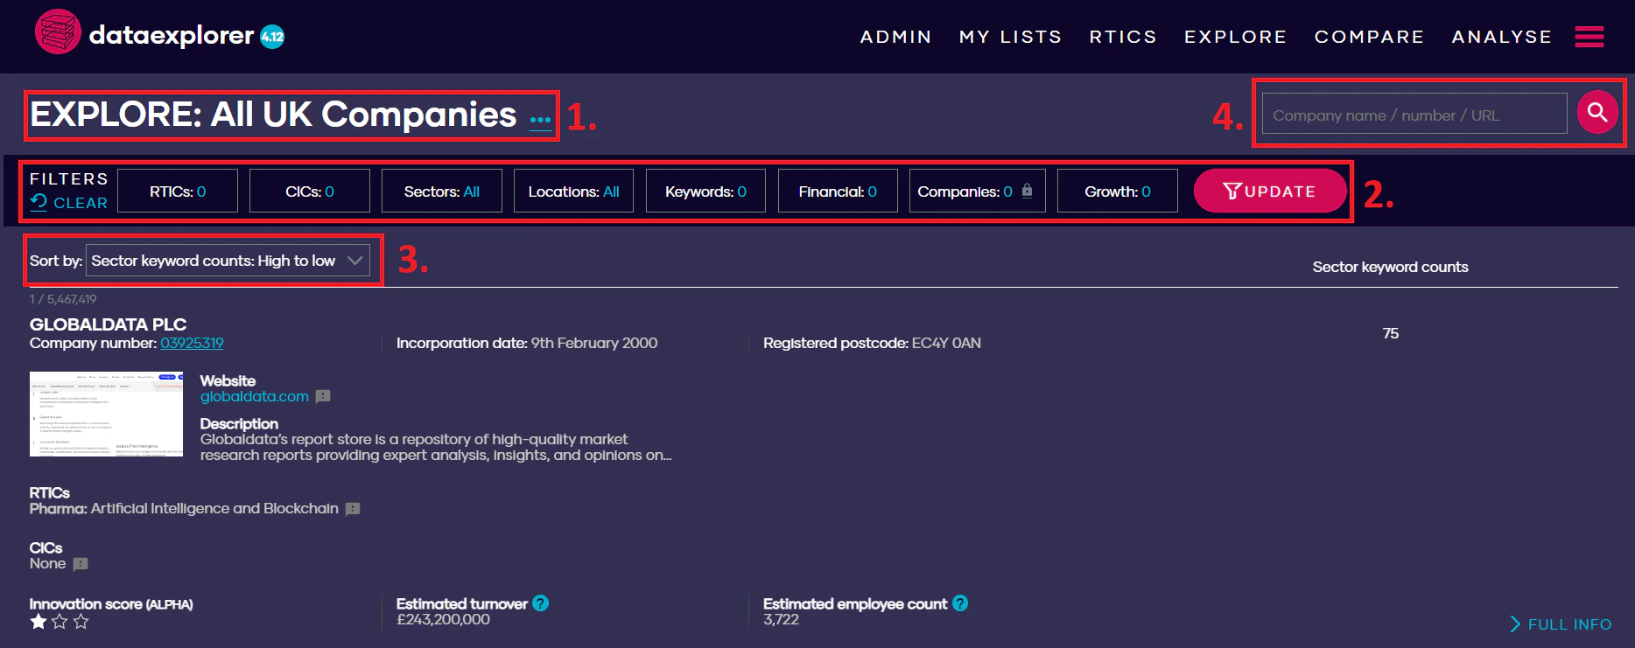Open the CICs filter

click(x=310, y=191)
